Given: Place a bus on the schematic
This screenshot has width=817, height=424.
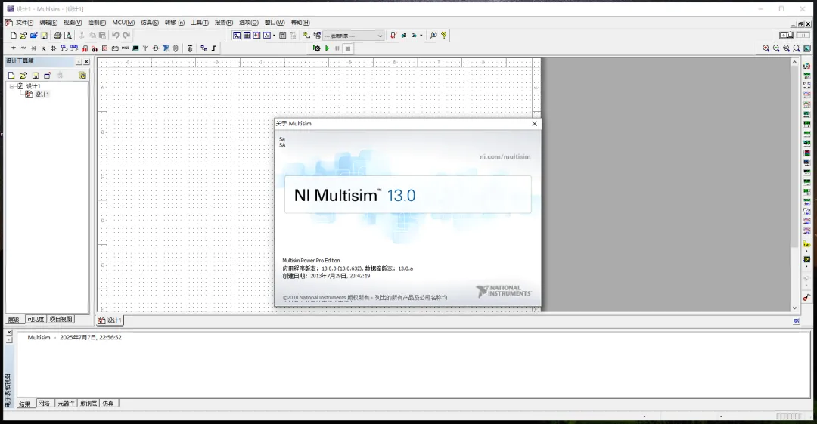Looking at the screenshot, I should (x=213, y=48).
